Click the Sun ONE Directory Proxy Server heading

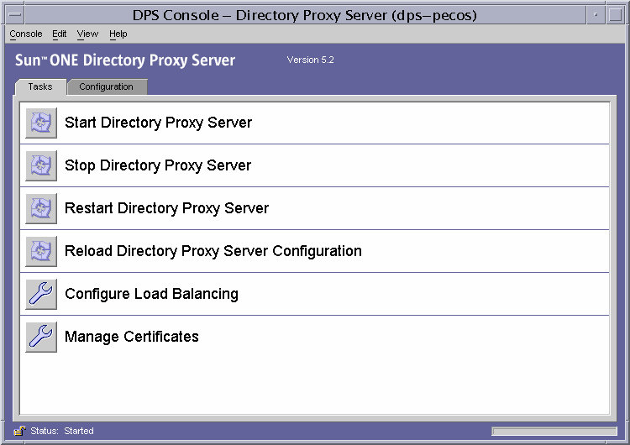[x=125, y=60]
